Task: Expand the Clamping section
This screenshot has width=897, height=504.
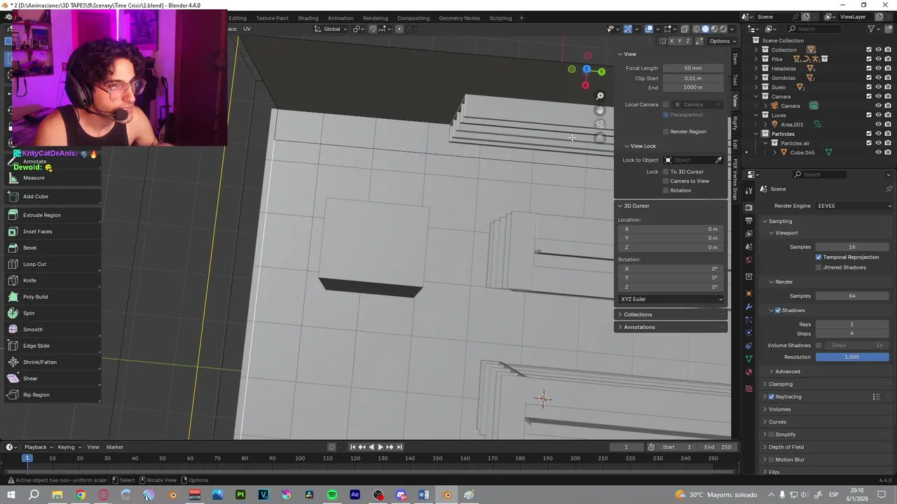Action: pos(781,384)
